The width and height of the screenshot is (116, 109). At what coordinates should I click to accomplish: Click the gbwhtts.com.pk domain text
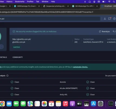coord(19,42)
